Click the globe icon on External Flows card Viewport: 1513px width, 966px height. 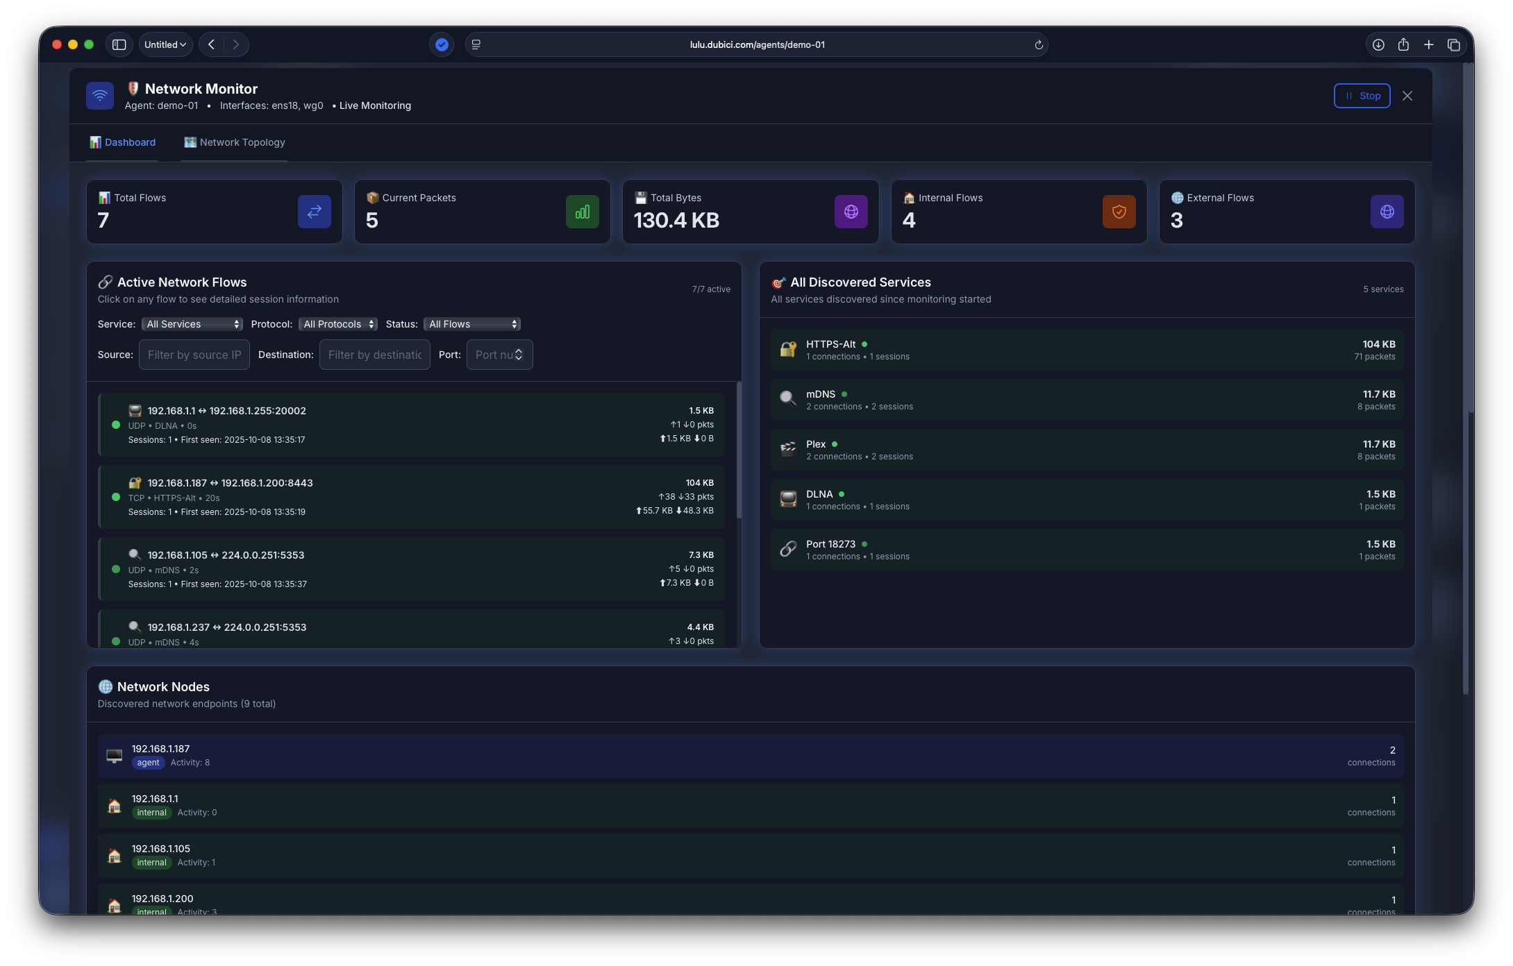pyautogui.click(x=1387, y=212)
